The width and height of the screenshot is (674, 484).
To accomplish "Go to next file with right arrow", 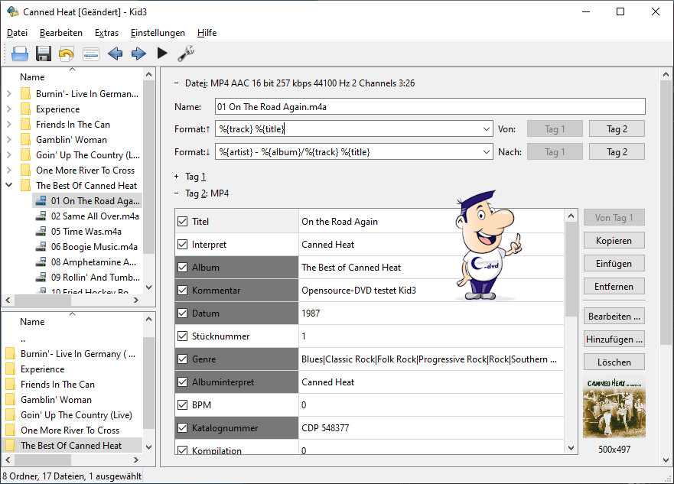I will click(x=138, y=54).
